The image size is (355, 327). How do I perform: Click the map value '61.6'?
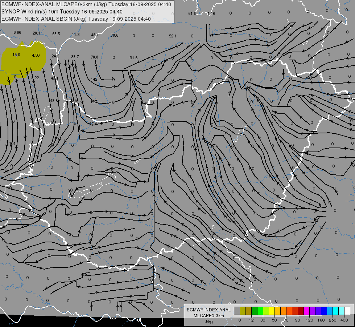click(192, 13)
